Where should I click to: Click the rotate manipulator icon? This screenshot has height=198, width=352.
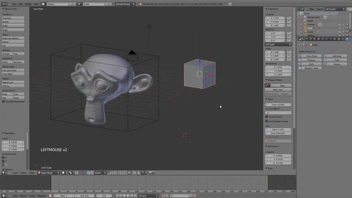pyautogui.click(x=89, y=173)
